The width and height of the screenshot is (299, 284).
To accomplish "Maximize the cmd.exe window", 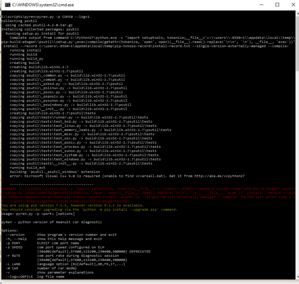I will click(x=277, y=5).
